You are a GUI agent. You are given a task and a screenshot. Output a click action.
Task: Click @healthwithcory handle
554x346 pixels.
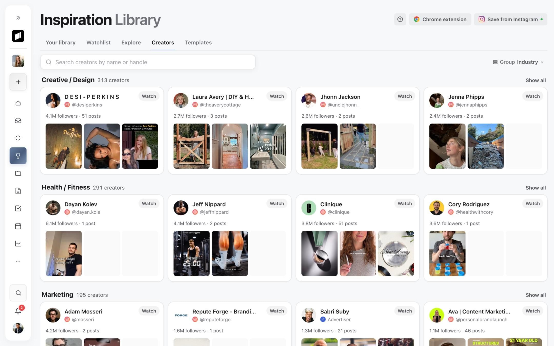click(474, 212)
